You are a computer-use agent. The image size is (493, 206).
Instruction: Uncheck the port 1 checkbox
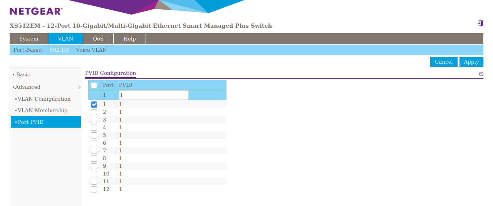click(94, 105)
